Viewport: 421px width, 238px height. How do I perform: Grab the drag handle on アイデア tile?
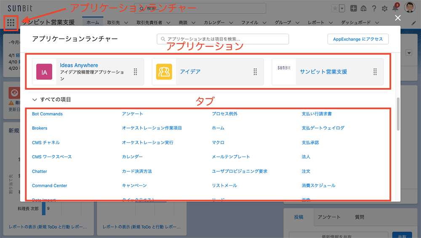[x=255, y=72]
